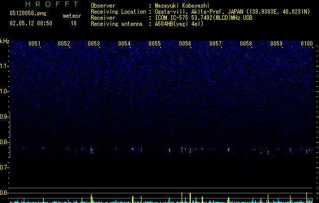Click the 0055 time marker
The height and width of the screenshot is (203, 319).
point(155,44)
